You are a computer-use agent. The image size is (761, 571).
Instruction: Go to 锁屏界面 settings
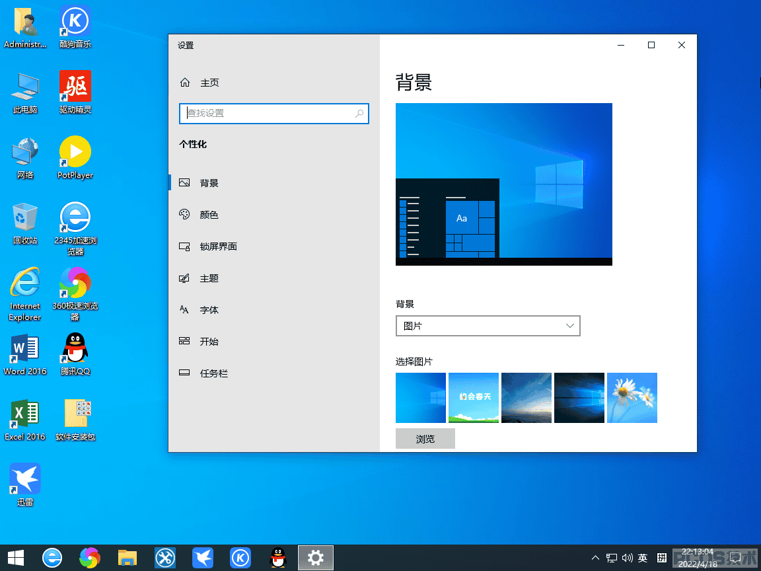273,246
